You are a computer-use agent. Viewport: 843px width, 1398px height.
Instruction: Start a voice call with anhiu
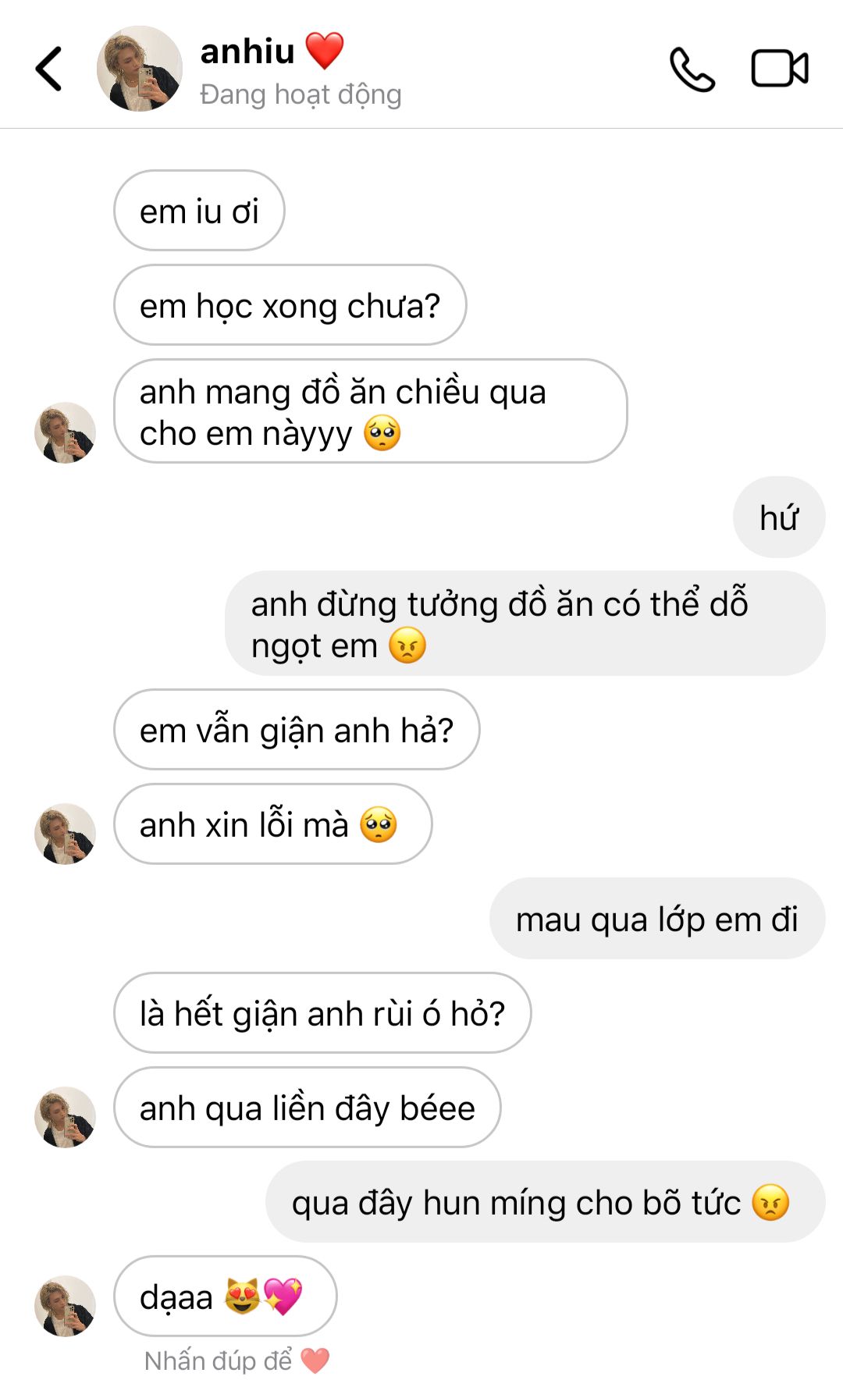click(x=692, y=69)
